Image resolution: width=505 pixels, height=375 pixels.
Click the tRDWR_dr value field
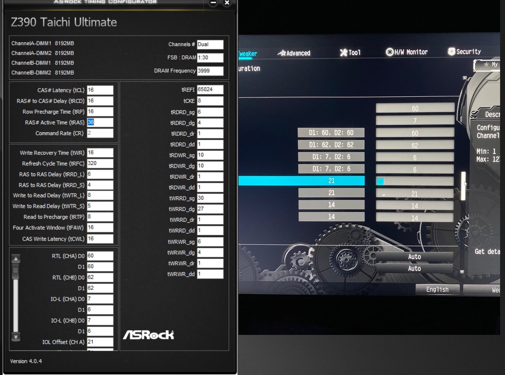coord(210,177)
